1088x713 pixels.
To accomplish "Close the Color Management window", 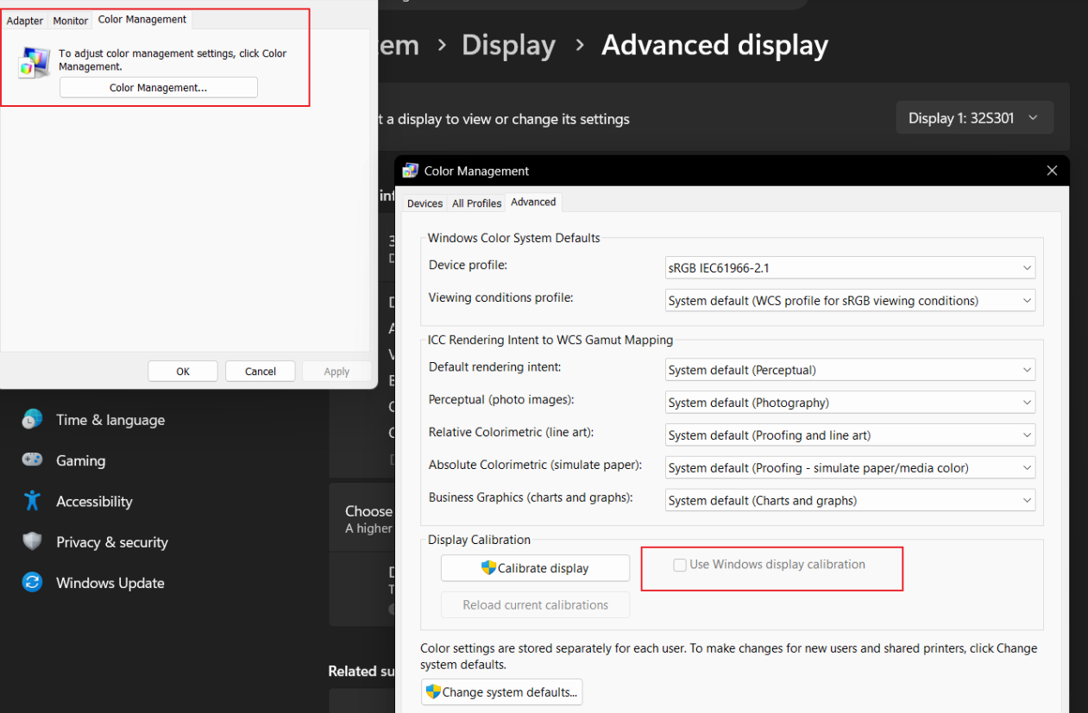I will tap(1052, 171).
